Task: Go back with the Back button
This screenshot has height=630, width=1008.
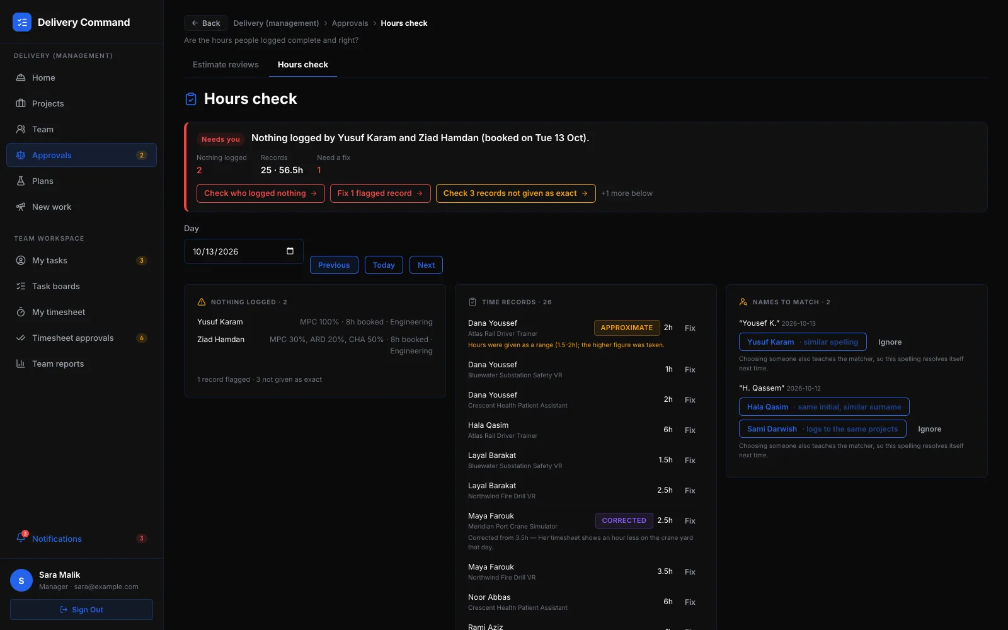Action: tap(205, 23)
